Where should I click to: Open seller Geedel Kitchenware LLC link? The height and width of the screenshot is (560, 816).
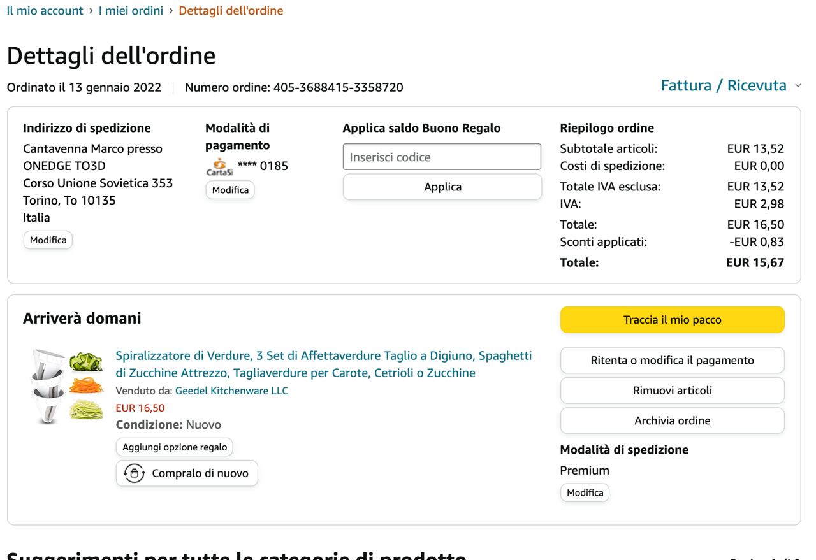pyautogui.click(x=231, y=391)
